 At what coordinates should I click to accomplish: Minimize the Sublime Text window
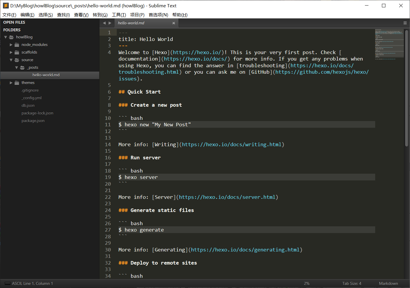366,6
